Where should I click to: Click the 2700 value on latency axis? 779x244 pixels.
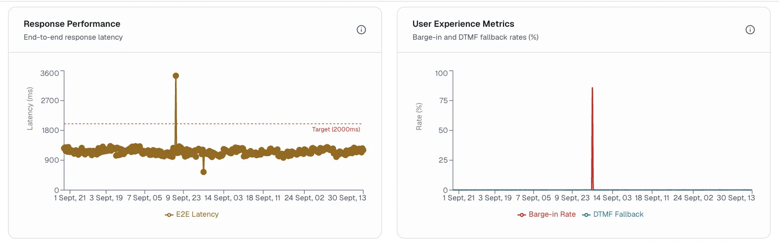(50, 101)
